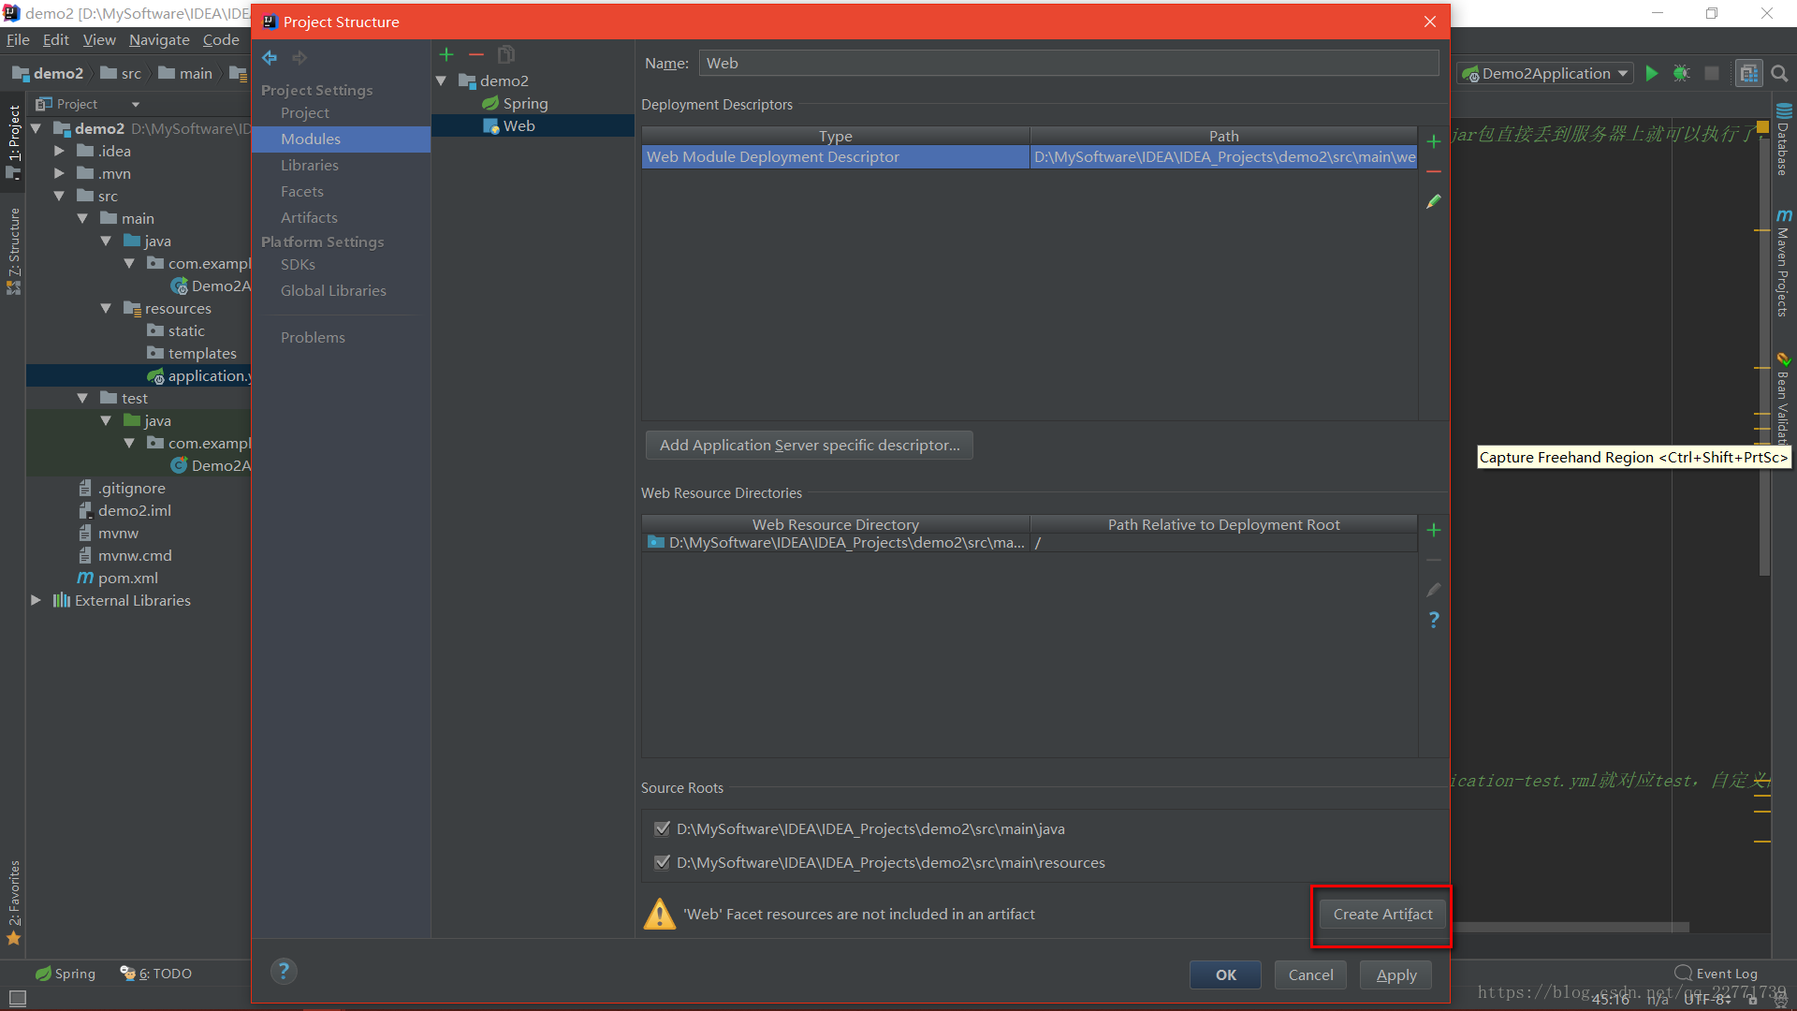Open the Bean Validation tool window
Image resolution: width=1797 pixels, height=1011 pixels.
click(1784, 397)
